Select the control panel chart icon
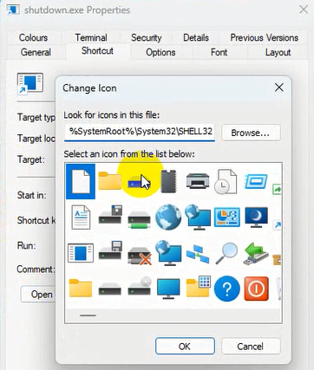The image size is (314, 370). click(x=227, y=217)
